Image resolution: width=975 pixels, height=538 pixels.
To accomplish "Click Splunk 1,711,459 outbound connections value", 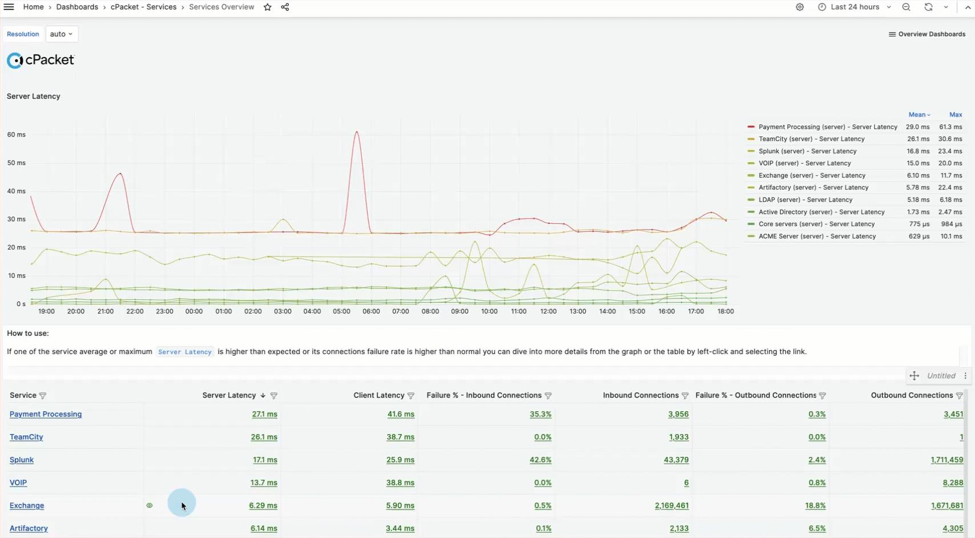I will (946, 460).
